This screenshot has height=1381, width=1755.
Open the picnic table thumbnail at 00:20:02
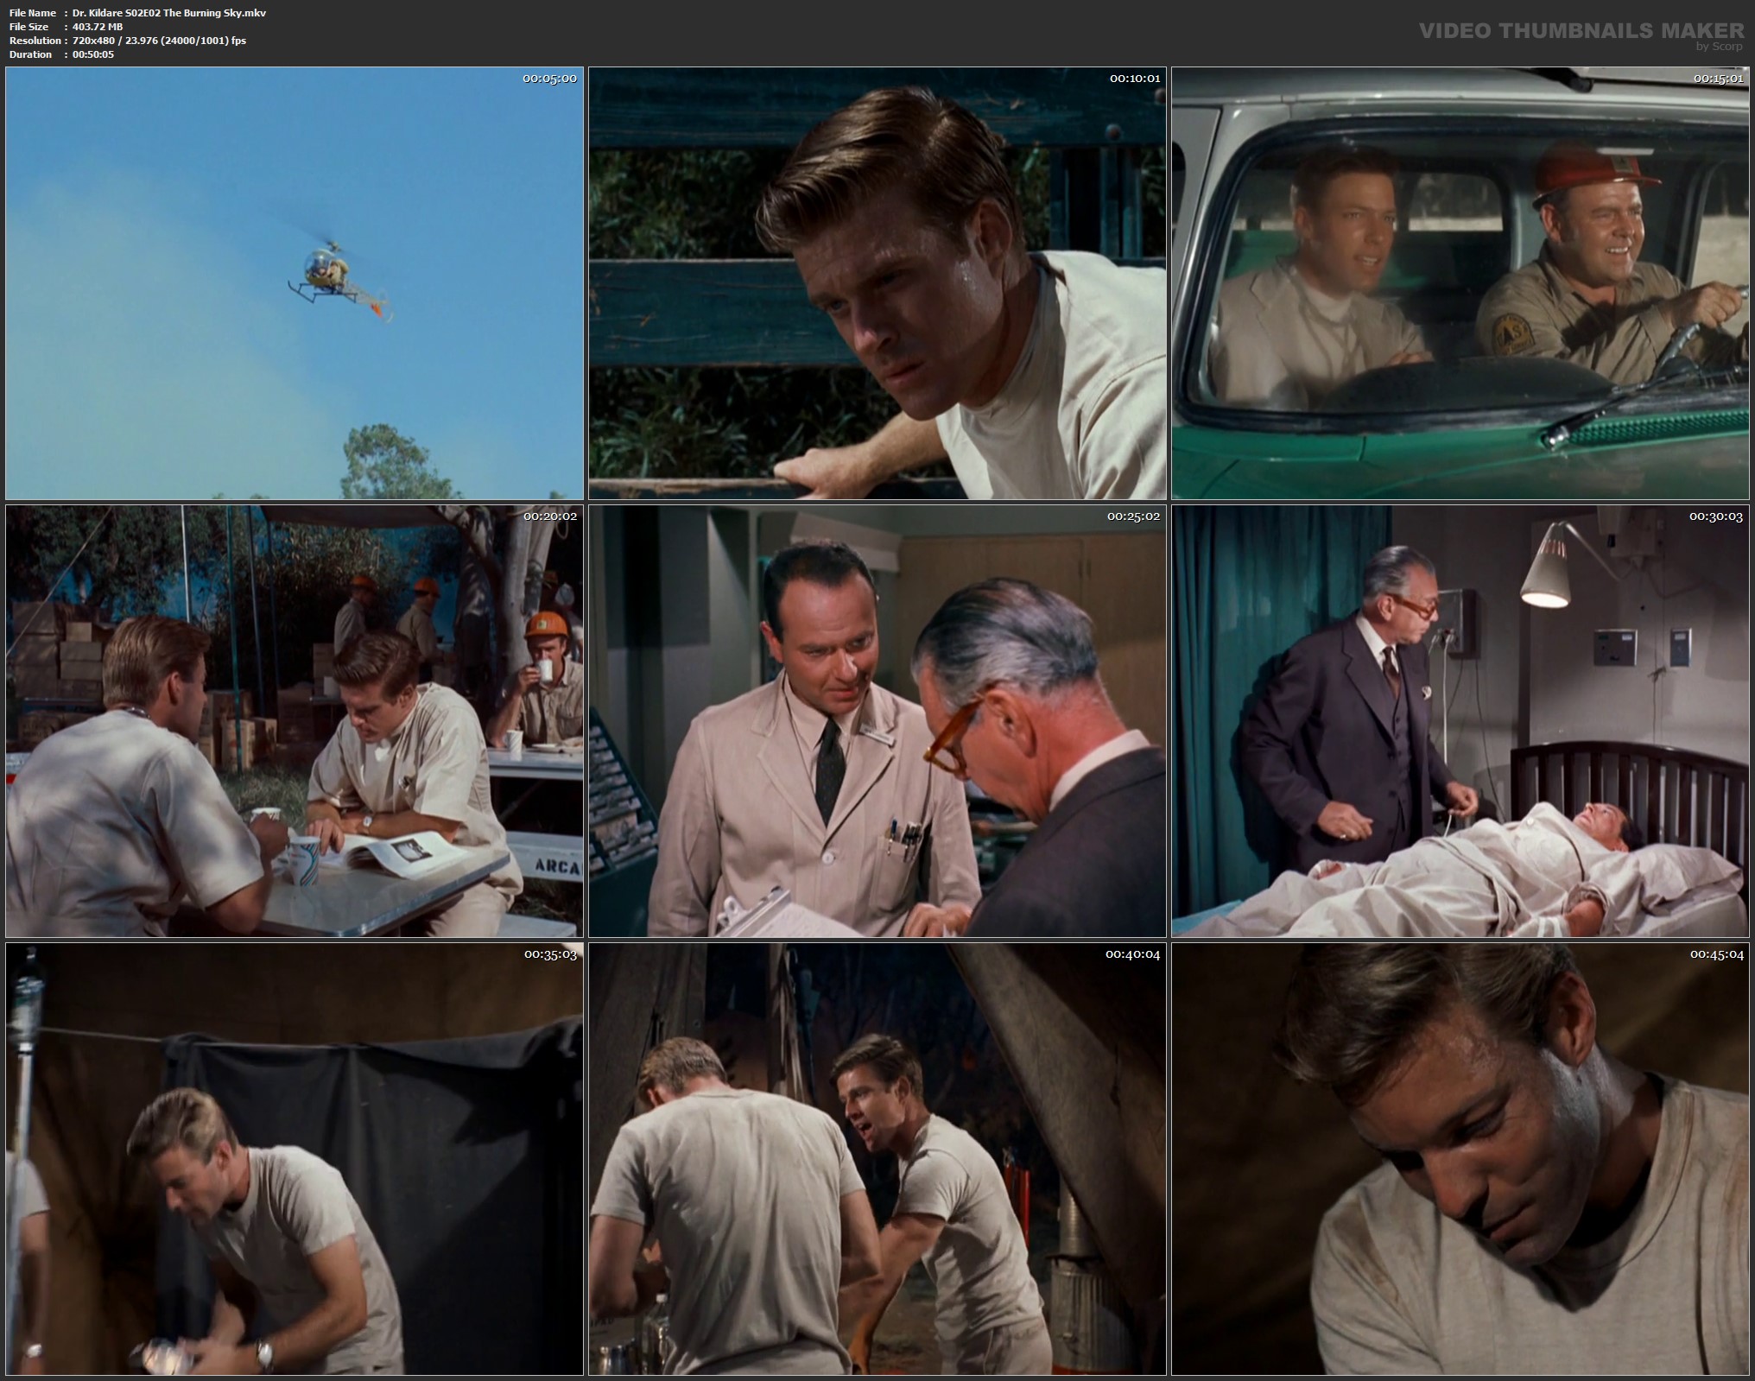[294, 721]
